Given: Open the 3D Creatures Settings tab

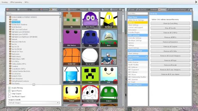Looking at the screenshot, I should click(x=177, y=10).
